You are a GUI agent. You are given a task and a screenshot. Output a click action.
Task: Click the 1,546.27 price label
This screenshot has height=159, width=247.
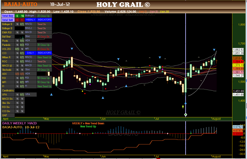pyautogui.click(x=238, y=76)
